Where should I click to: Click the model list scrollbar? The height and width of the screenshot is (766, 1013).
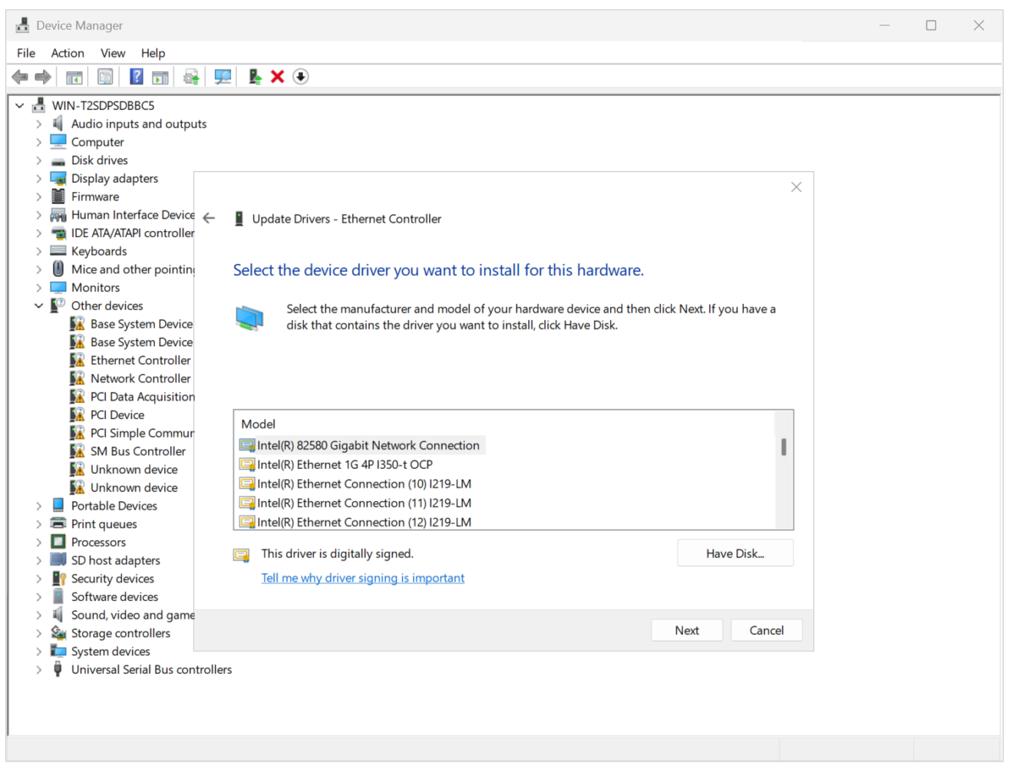point(784,445)
